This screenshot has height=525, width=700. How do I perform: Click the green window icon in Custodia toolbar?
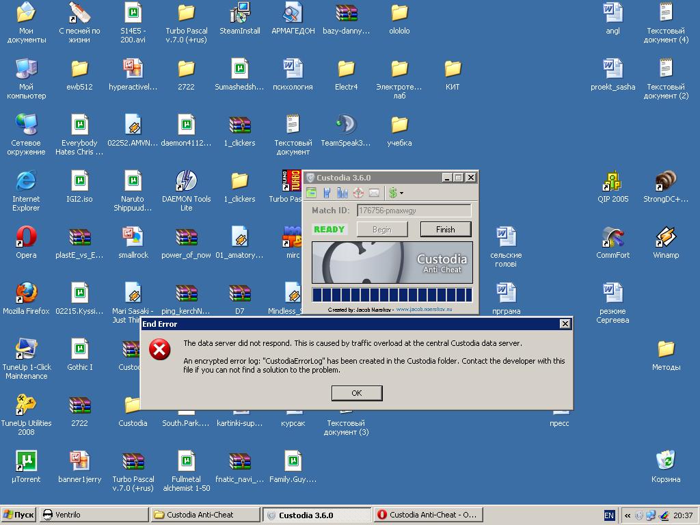click(311, 193)
